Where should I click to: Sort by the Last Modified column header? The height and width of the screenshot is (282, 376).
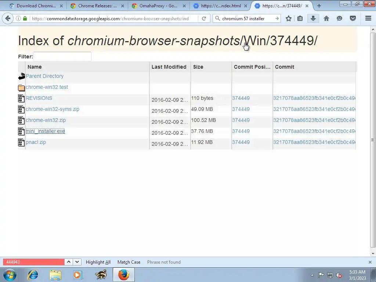pyautogui.click(x=170, y=67)
